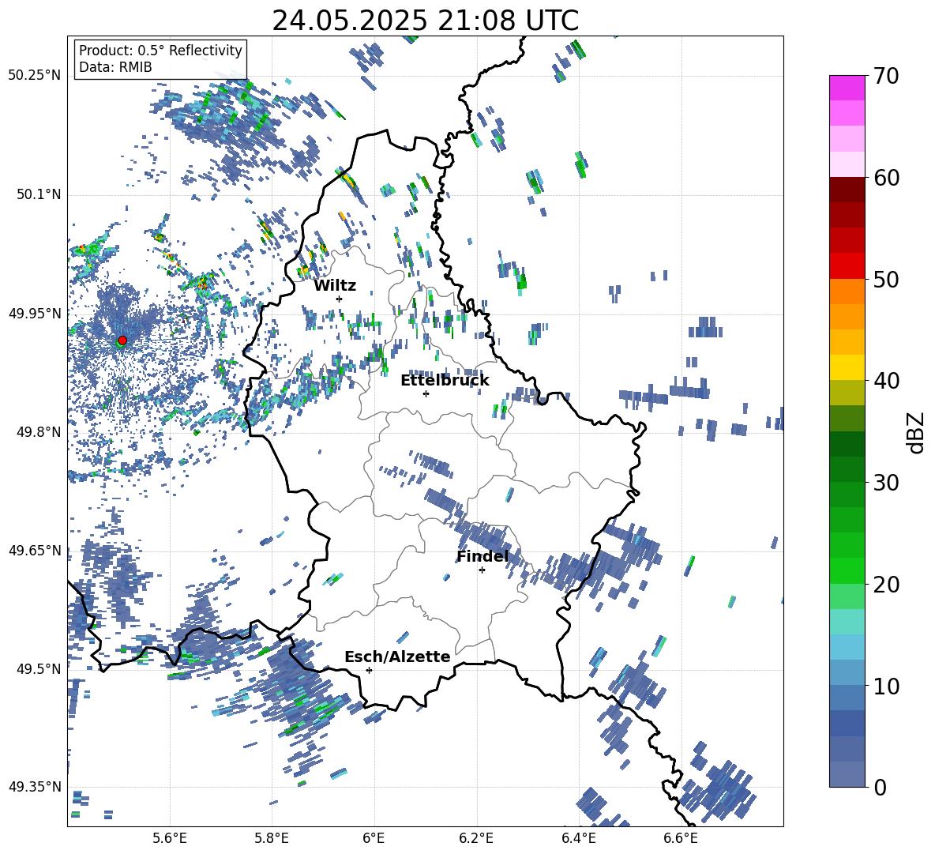Click the 60 tick label on colorbar
This screenshot has height=854, width=935.
coord(886,178)
